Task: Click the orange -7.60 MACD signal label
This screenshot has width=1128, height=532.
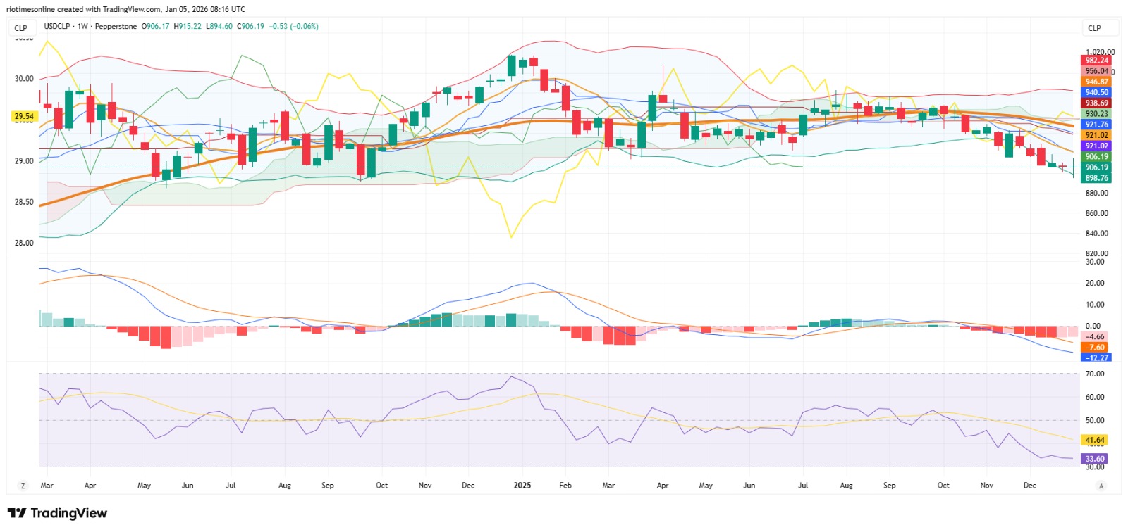Action: (1094, 347)
